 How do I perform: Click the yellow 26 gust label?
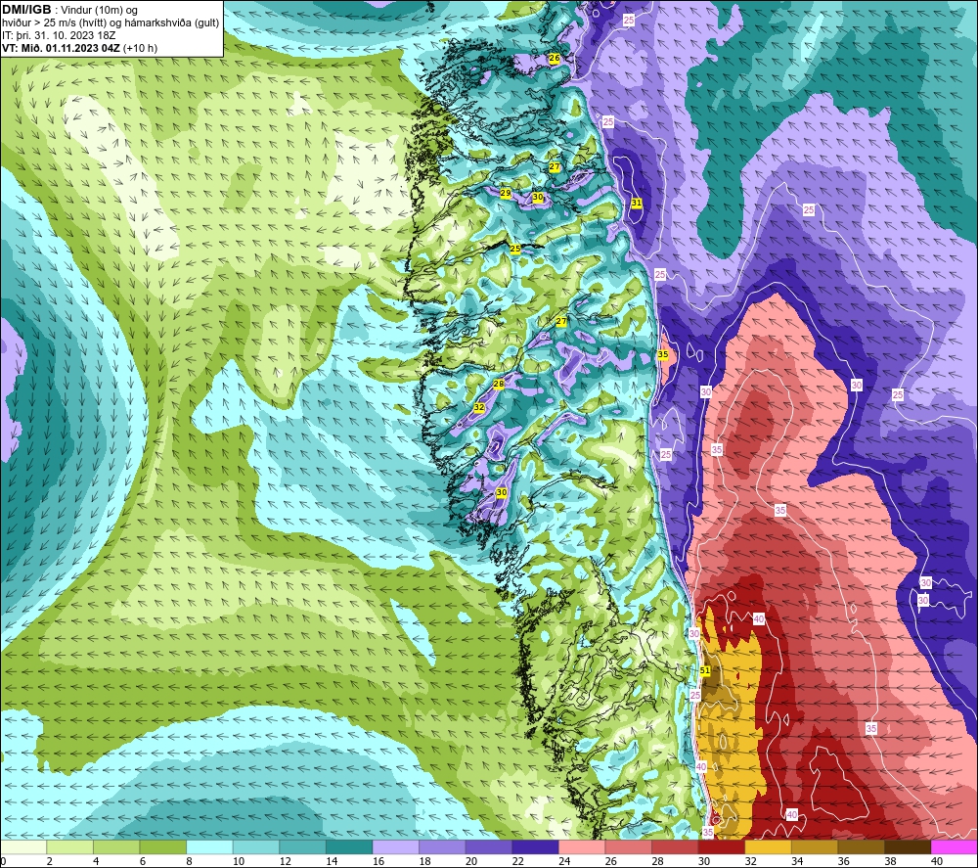[554, 58]
